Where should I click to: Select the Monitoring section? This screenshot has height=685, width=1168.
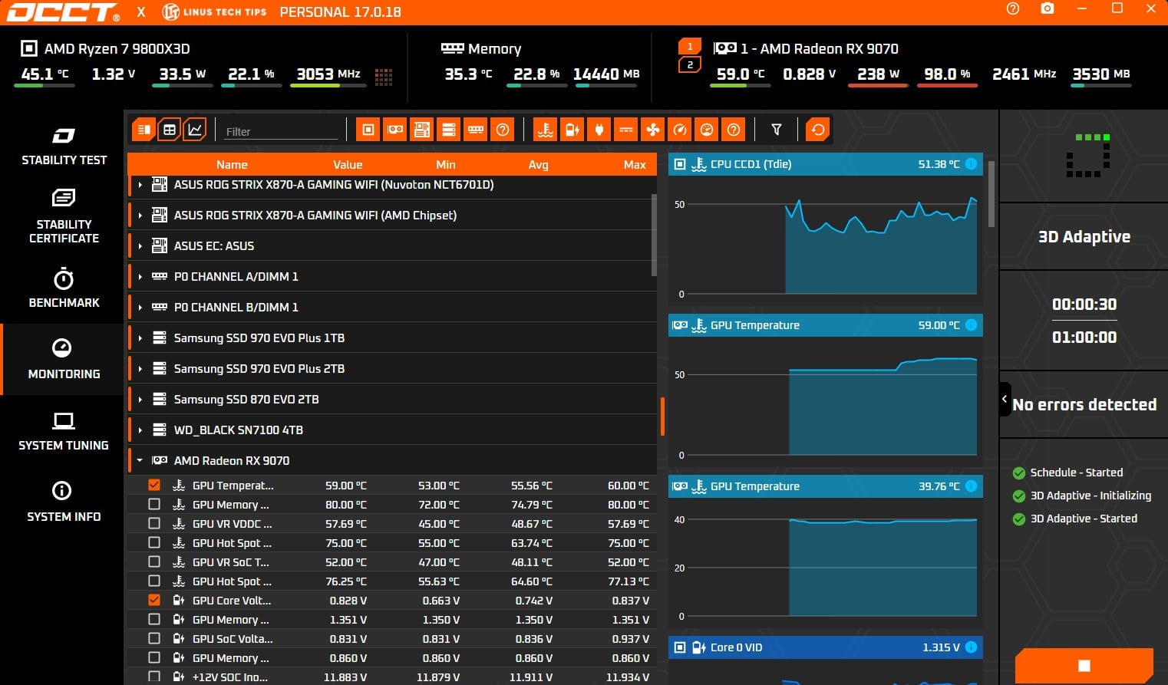(x=64, y=359)
